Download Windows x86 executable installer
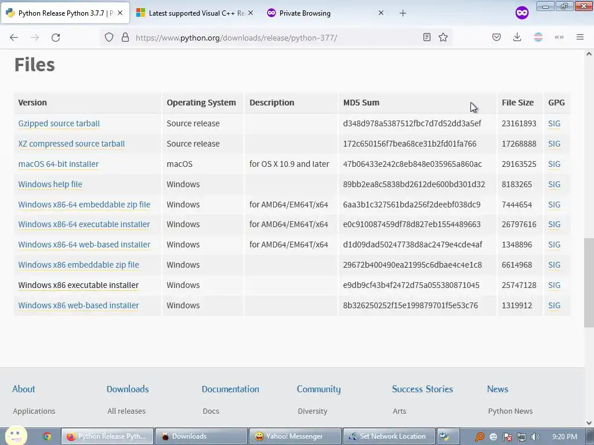The image size is (594, 445). point(78,285)
